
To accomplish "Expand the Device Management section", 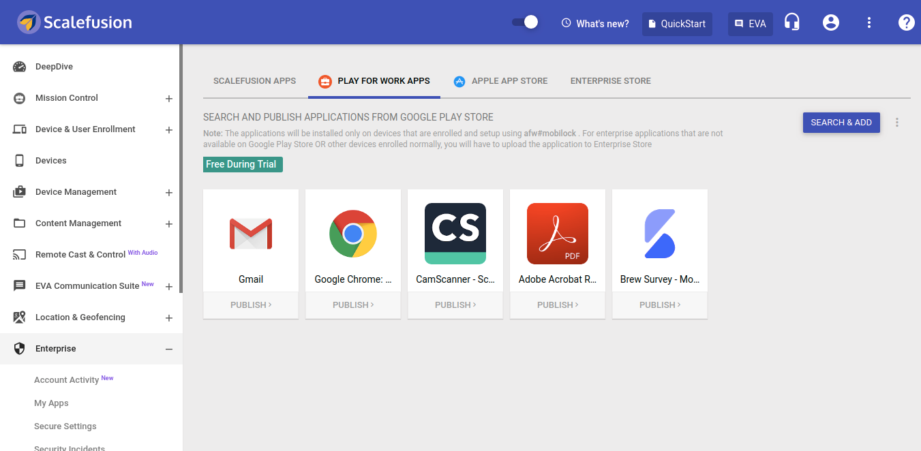I will [x=169, y=193].
